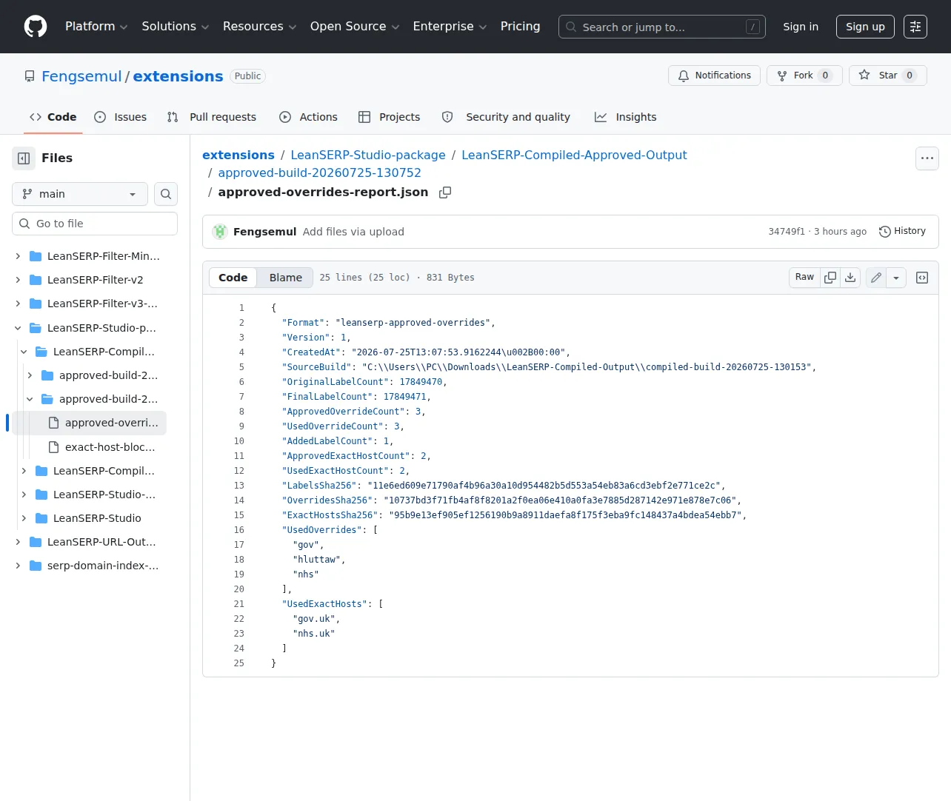951x801 pixels.
Task: Copy the file path to clipboard
Action: (x=445, y=192)
